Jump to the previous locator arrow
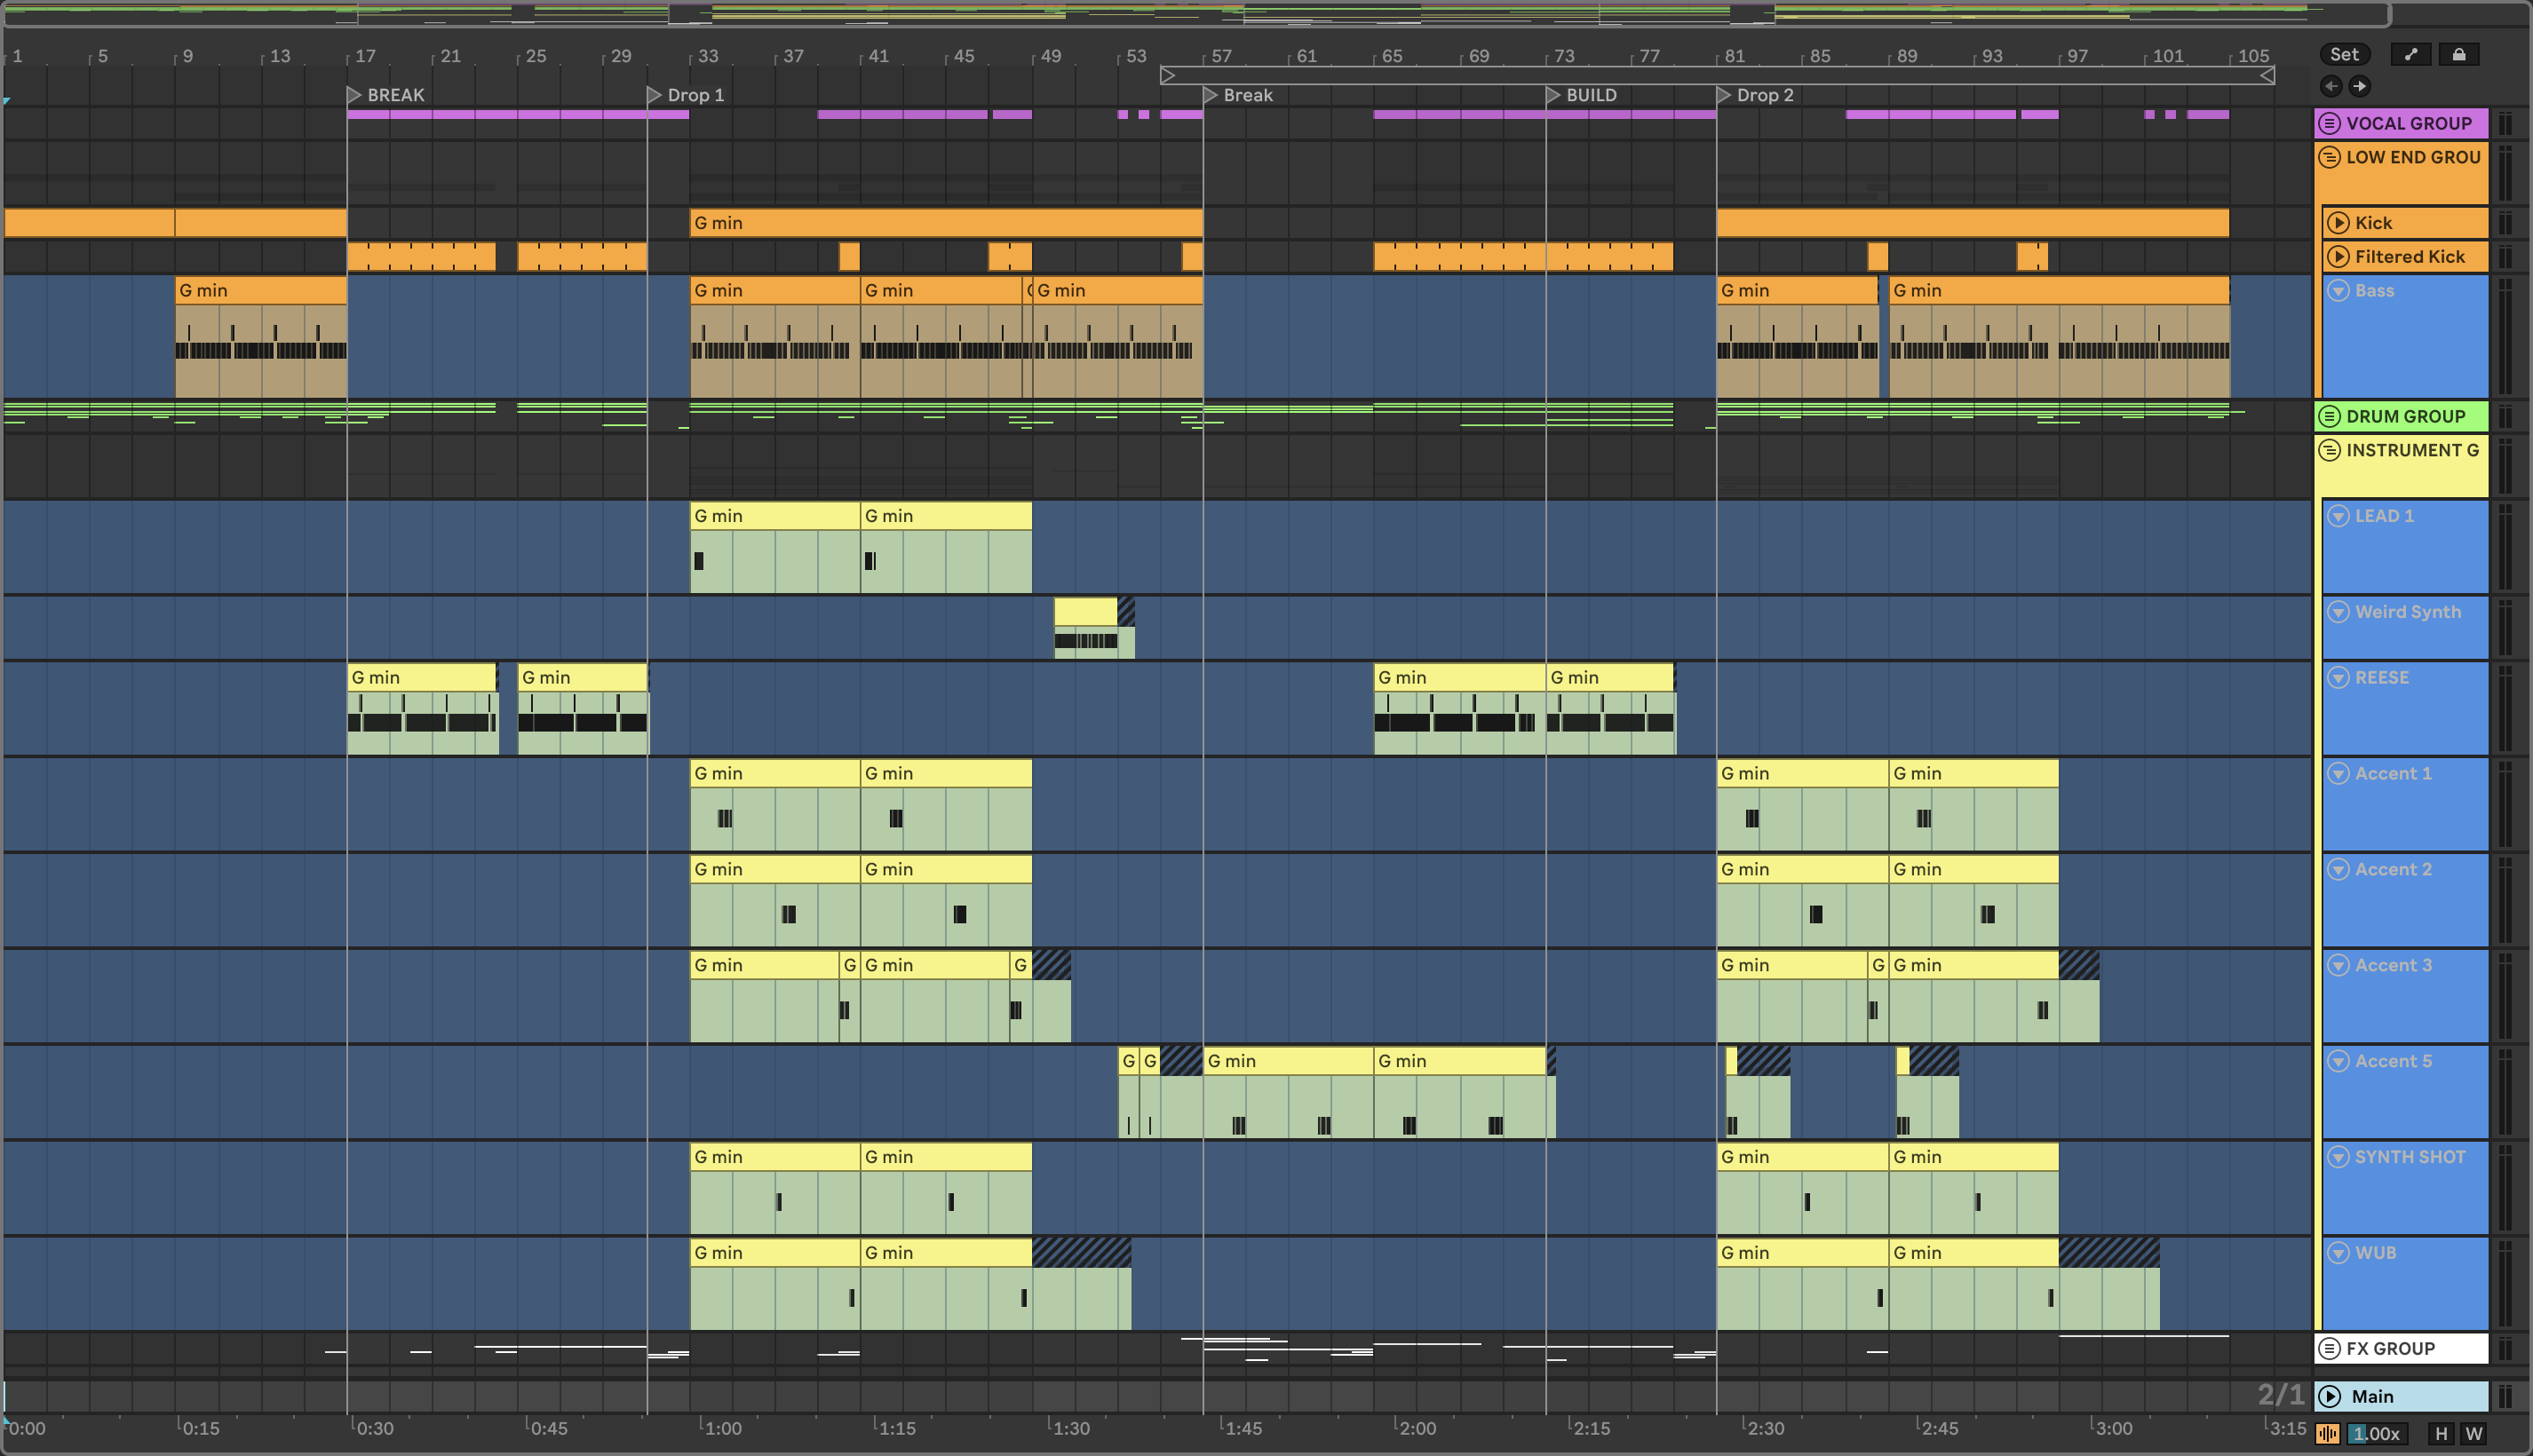Image resolution: width=2533 pixels, height=1456 pixels. tap(2331, 86)
